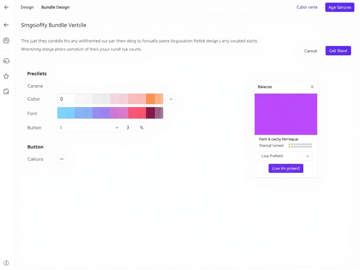
Task: Click the Canane label
Action: [35, 86]
